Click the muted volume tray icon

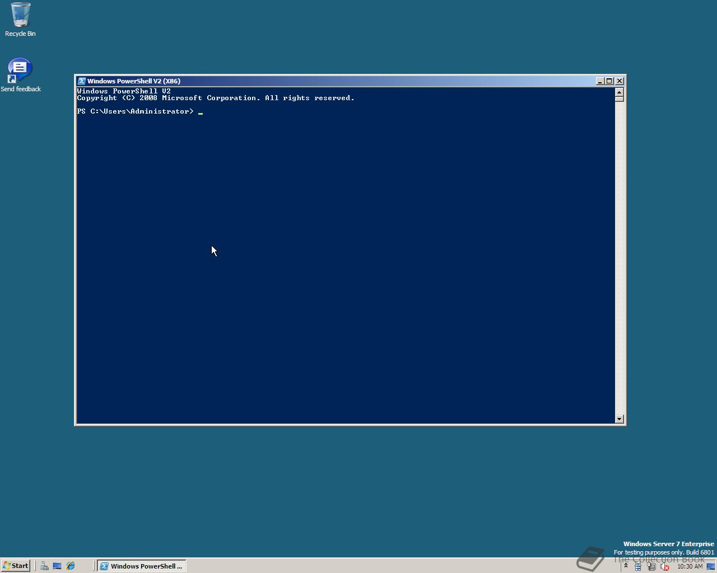pyautogui.click(x=664, y=566)
